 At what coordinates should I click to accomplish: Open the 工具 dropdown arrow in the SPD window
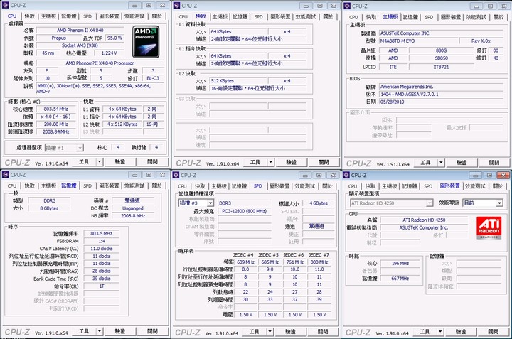(270, 331)
